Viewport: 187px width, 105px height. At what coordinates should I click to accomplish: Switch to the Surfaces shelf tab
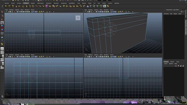tap(19, 3)
